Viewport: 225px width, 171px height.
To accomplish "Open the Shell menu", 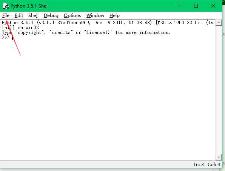I will click(x=33, y=15).
